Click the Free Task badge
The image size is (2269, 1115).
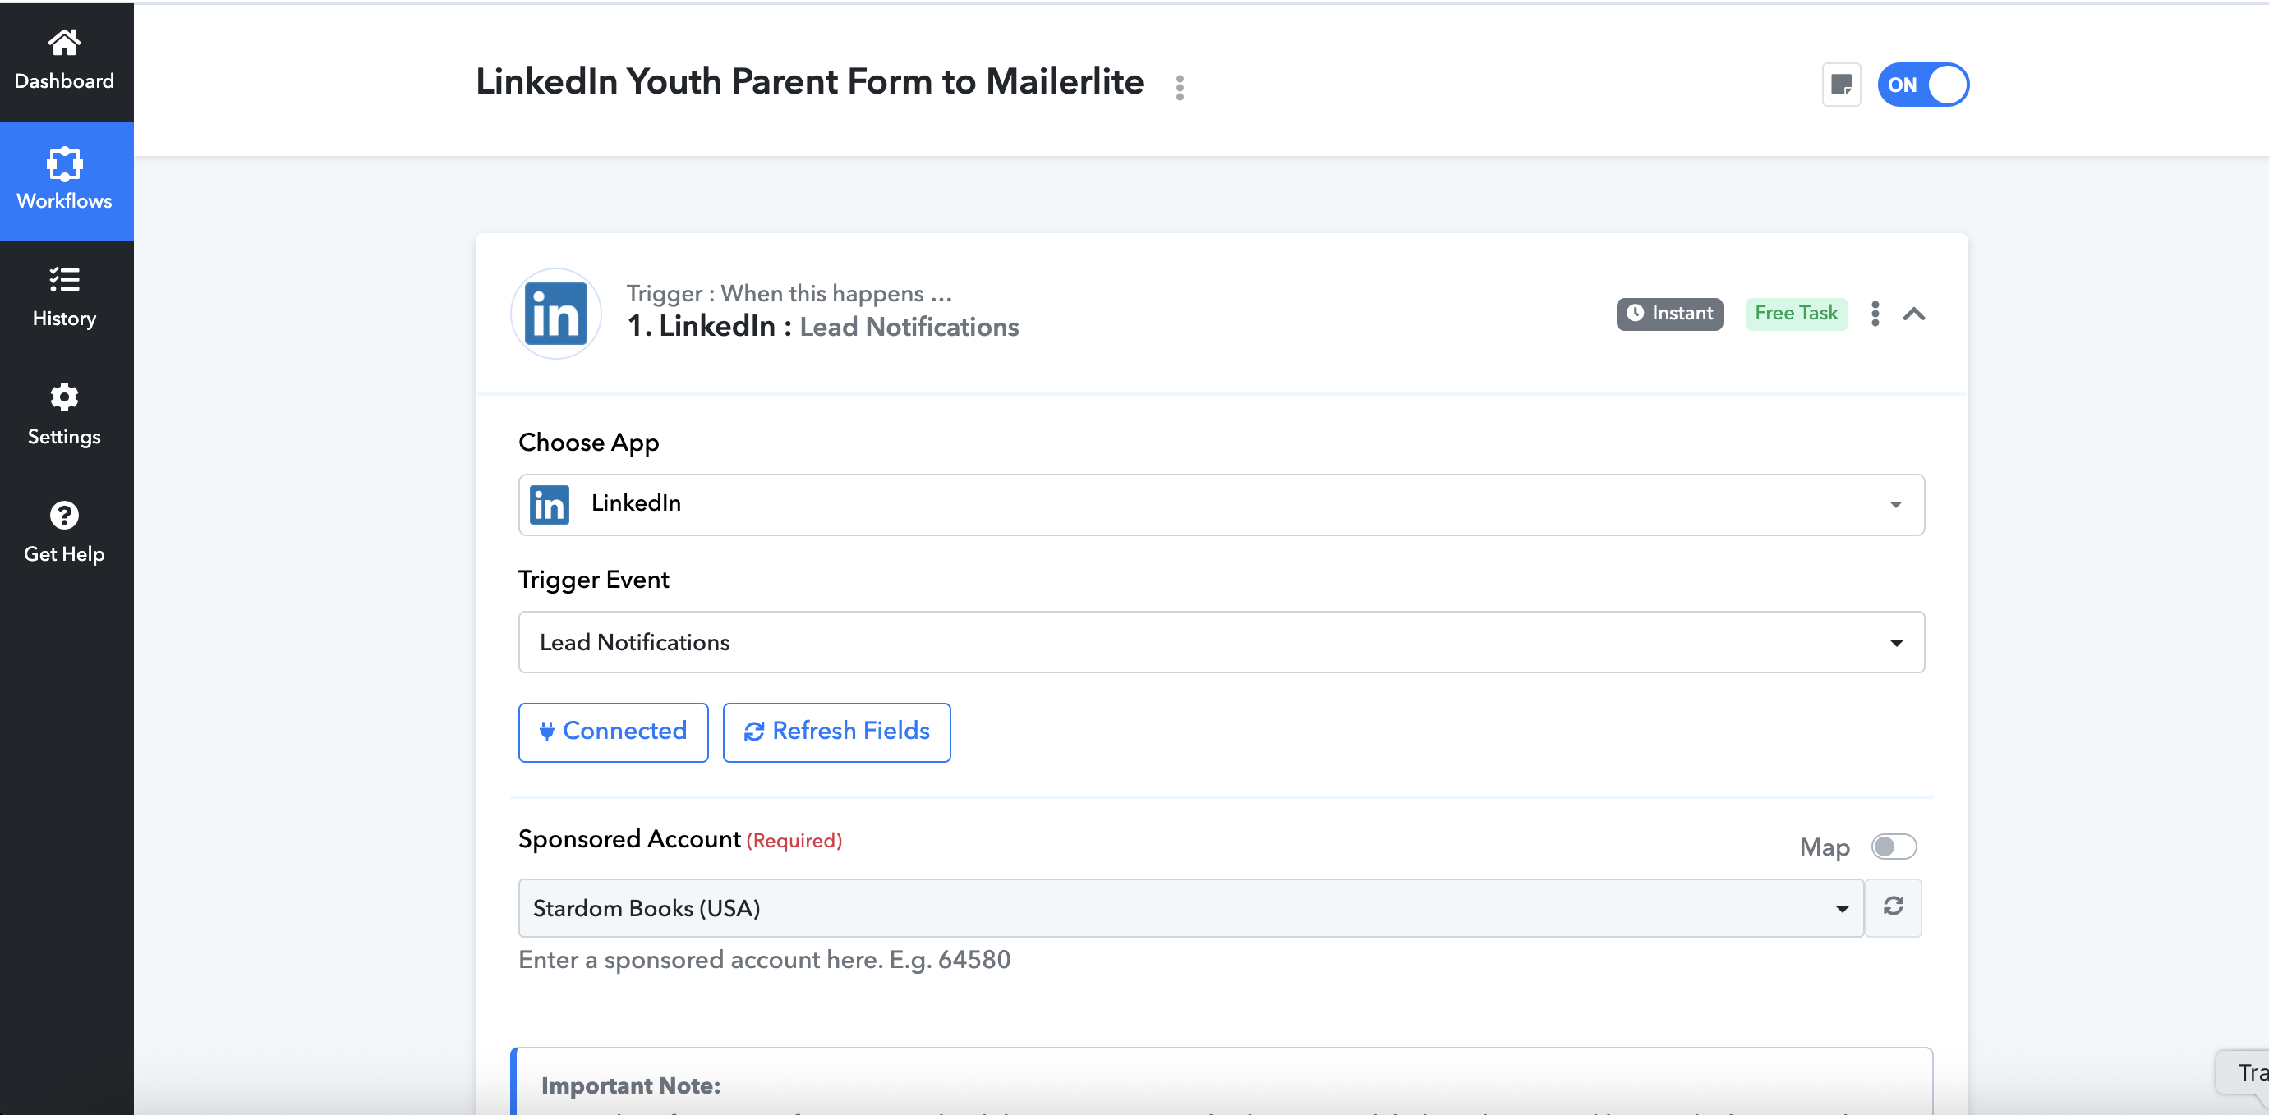pyautogui.click(x=1796, y=314)
